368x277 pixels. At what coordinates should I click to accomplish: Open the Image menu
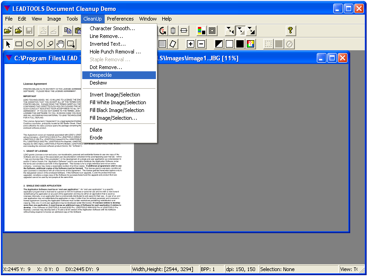(x=54, y=19)
